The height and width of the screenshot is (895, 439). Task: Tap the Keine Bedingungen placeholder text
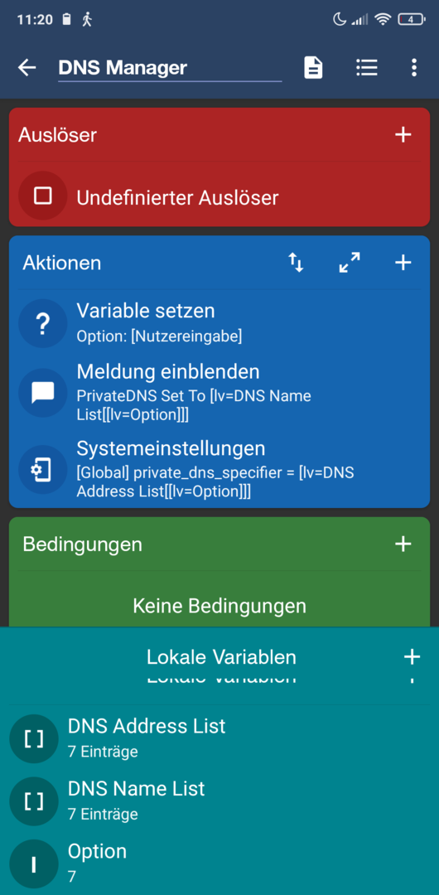click(x=219, y=606)
